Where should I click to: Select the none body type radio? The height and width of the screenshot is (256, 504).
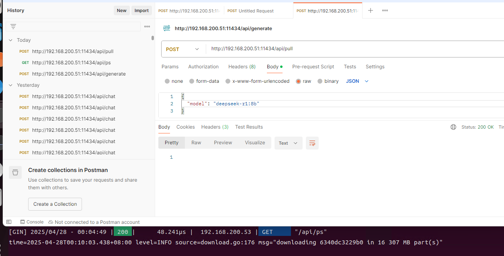pyautogui.click(x=167, y=81)
